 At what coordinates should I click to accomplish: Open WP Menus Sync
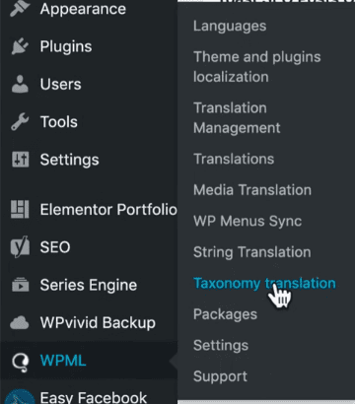248,221
